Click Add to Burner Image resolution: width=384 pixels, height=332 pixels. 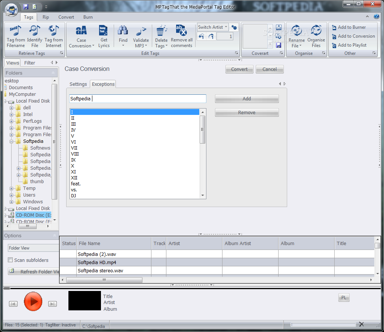349,27
